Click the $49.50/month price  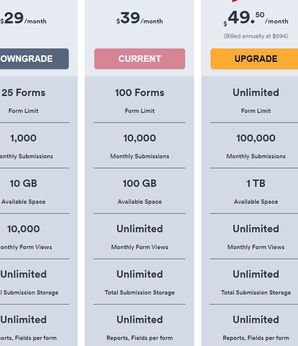pos(256,19)
